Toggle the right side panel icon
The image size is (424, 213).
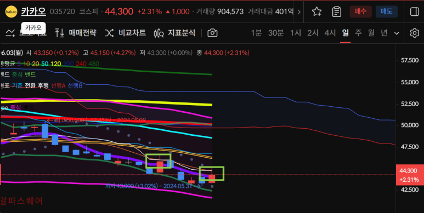[x=414, y=11]
